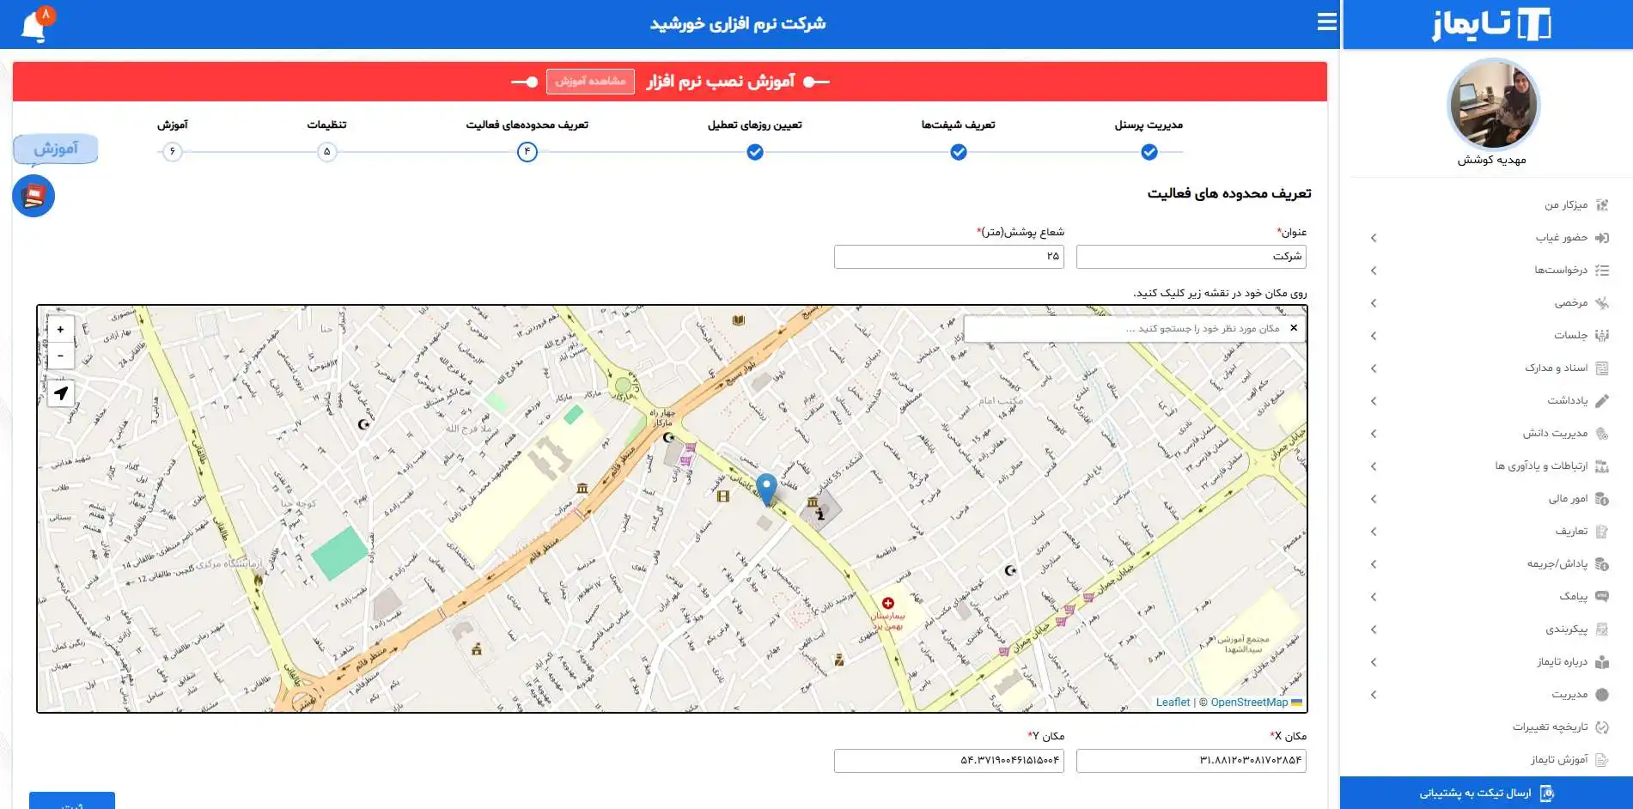1633x809 pixels.
Task: Open the user profile picture
Action: click(1493, 106)
